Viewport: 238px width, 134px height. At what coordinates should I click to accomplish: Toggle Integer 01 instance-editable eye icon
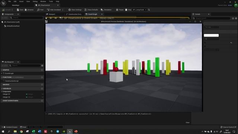[x=42, y=94]
